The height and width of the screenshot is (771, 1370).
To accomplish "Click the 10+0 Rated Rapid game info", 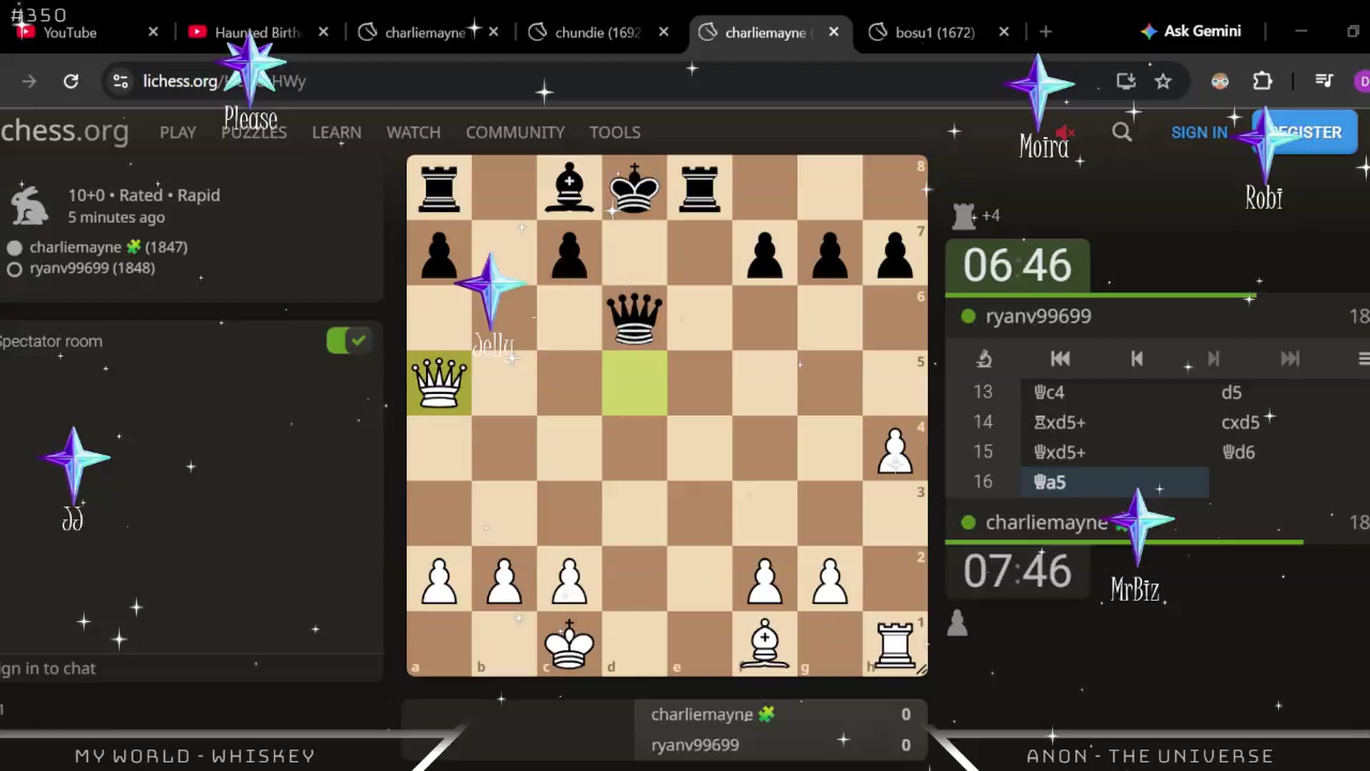I will tap(143, 195).
